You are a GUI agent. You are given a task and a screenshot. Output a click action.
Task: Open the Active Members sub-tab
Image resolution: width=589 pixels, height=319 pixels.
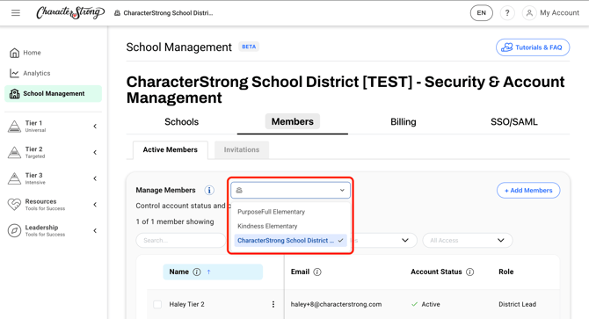[x=171, y=149]
